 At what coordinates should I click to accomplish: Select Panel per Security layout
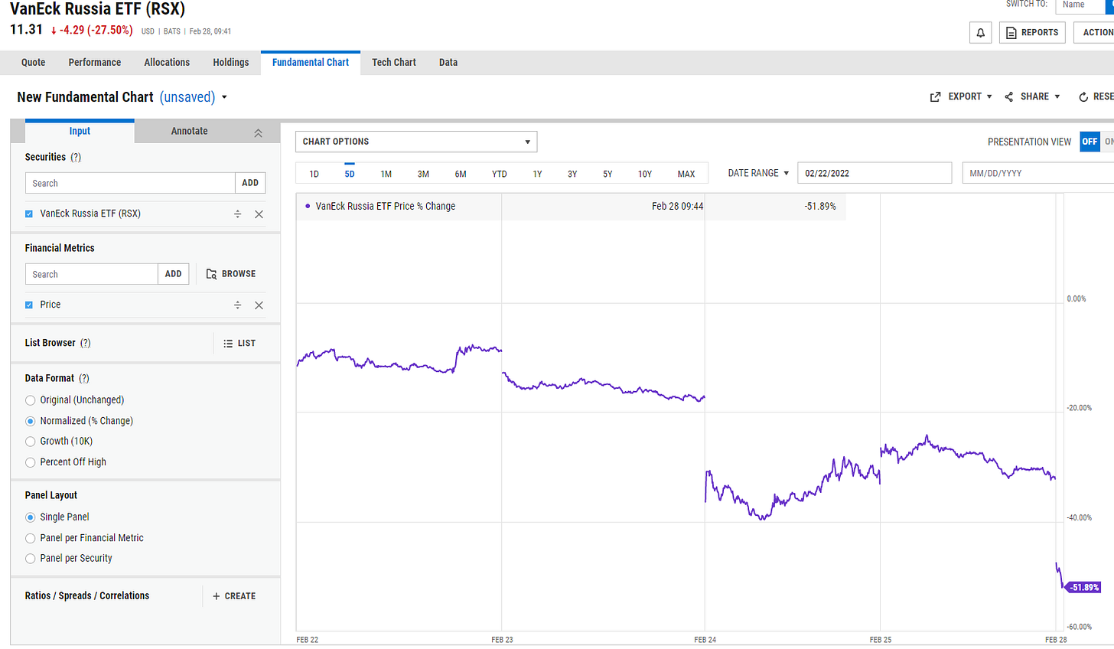tap(31, 559)
